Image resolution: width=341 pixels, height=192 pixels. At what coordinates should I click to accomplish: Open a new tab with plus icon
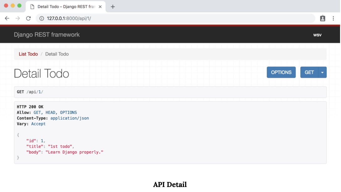113,7
